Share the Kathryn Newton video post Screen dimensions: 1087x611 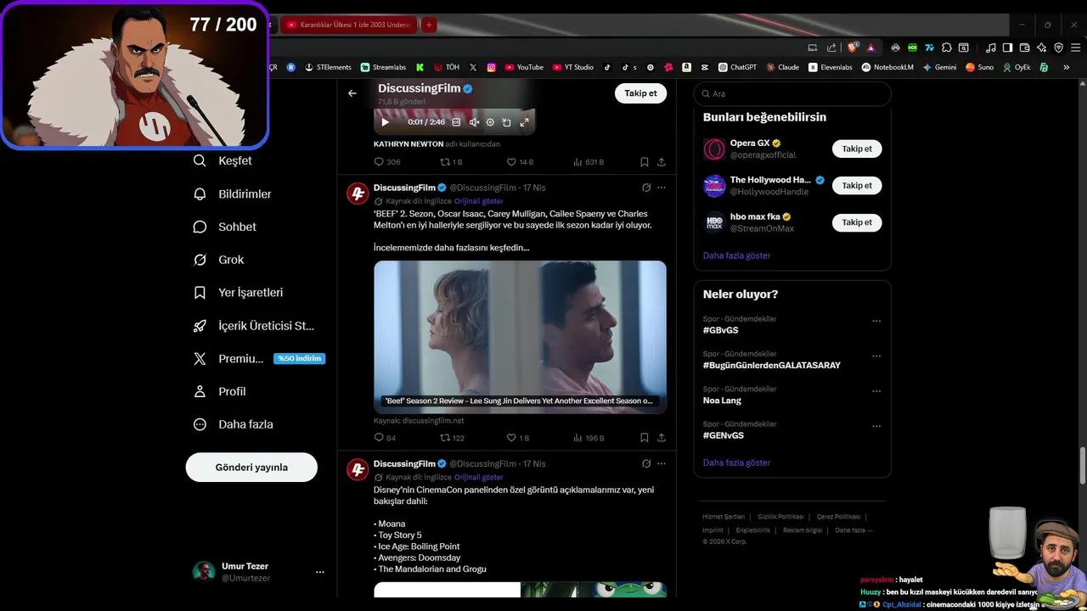click(x=661, y=161)
